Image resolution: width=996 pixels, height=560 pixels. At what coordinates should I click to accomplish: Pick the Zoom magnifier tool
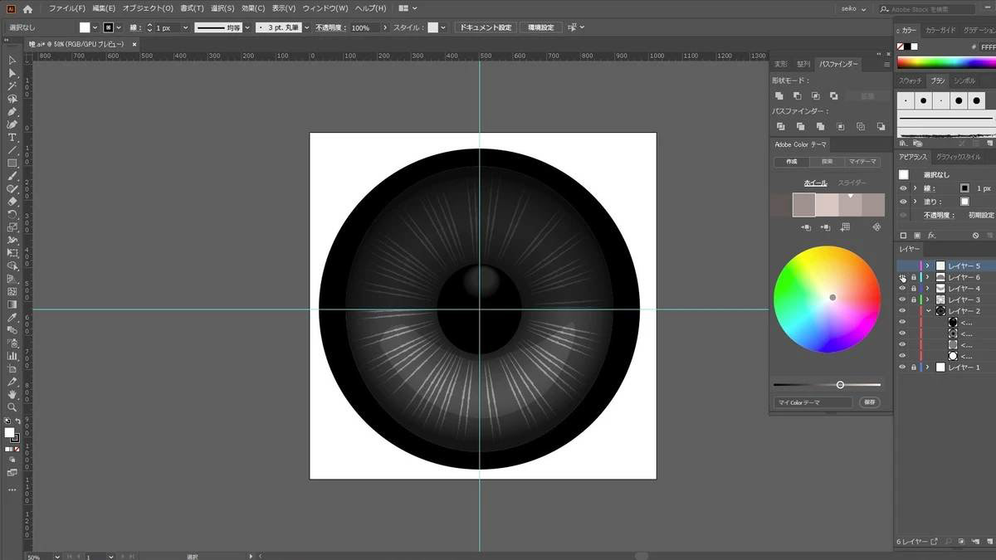tap(12, 407)
